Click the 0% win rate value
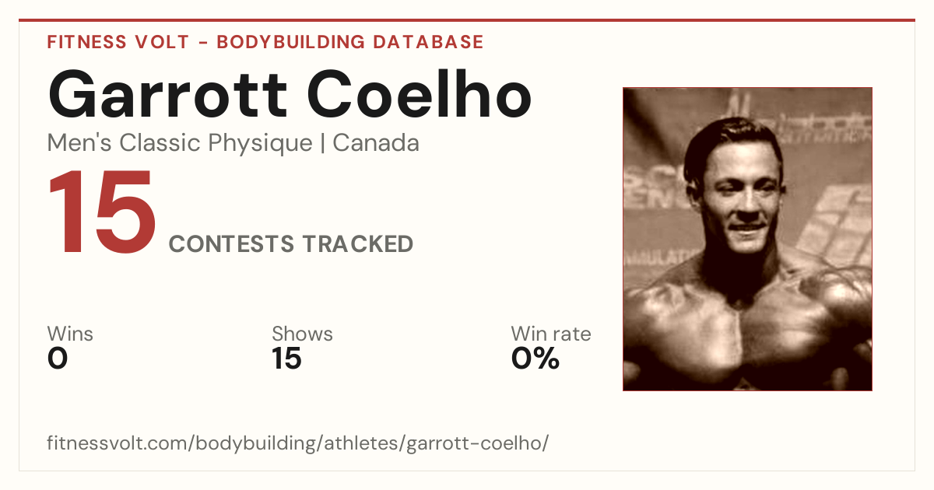 (x=535, y=359)
